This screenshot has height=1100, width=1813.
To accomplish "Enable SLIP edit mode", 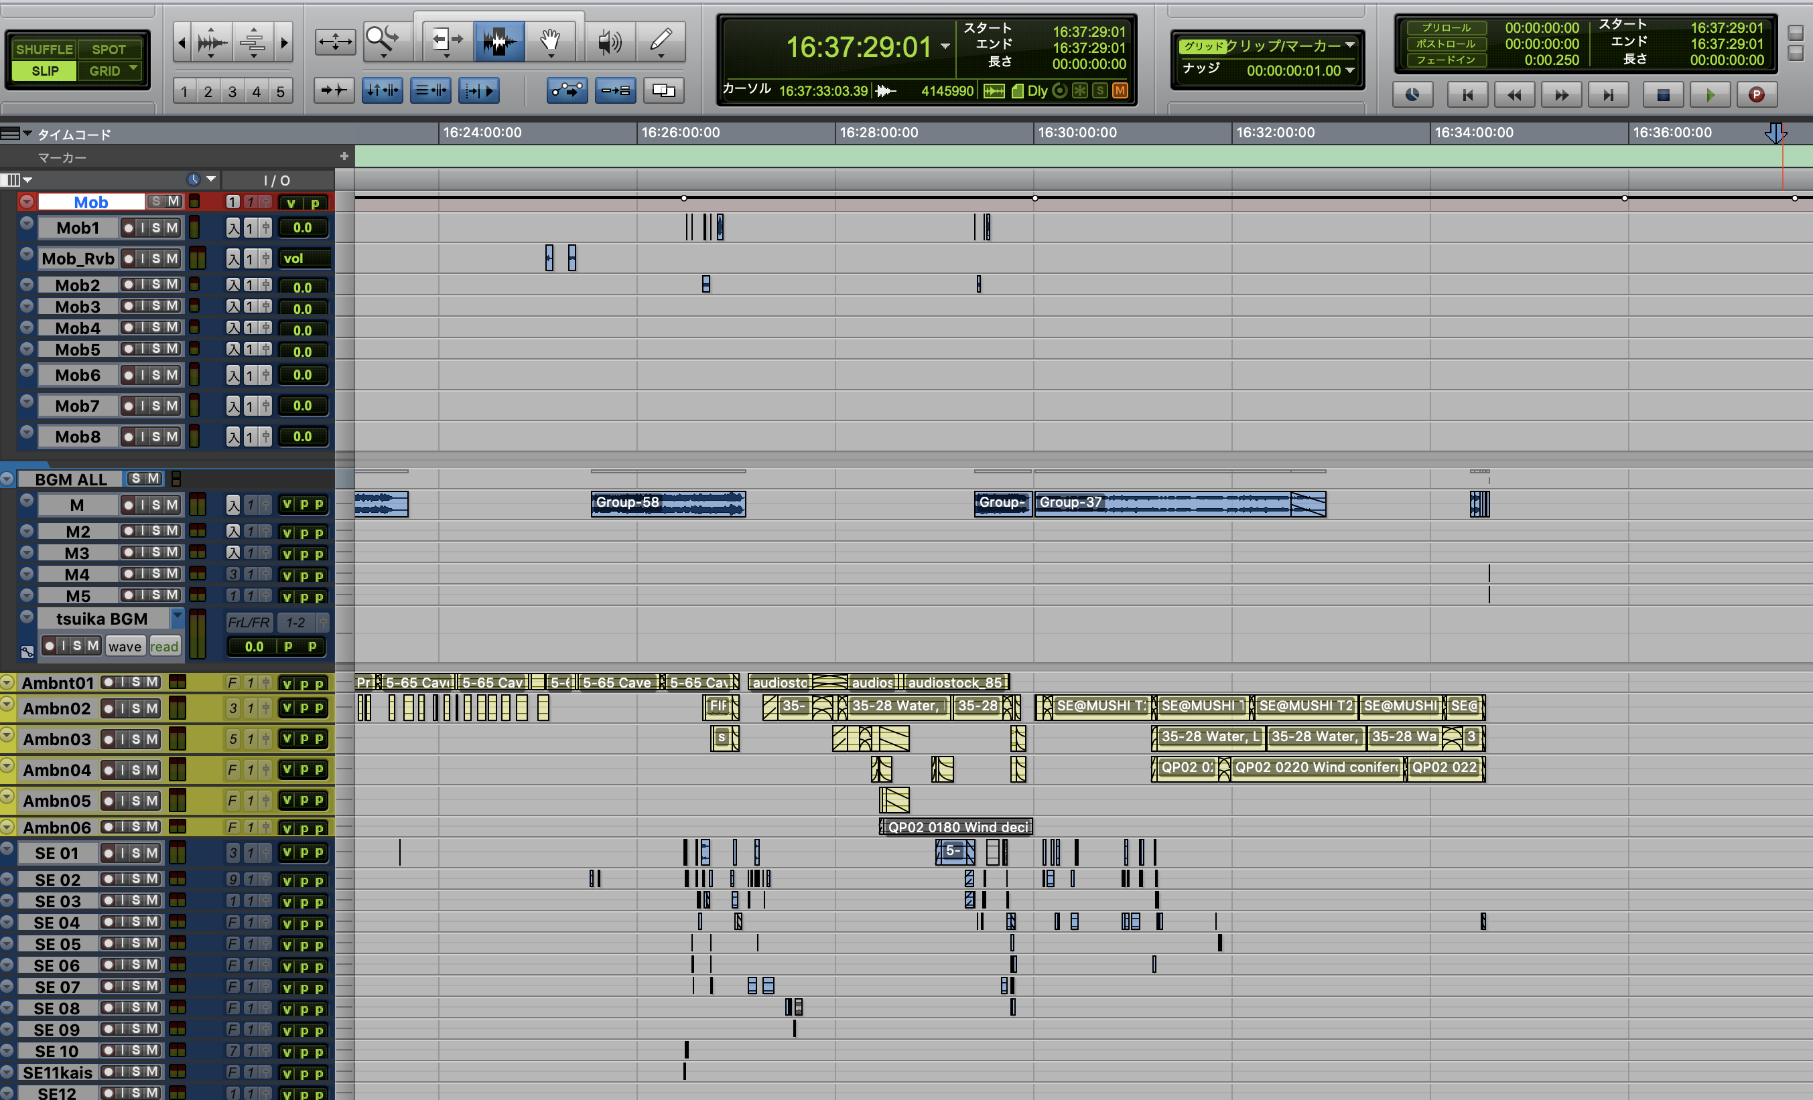I will tap(44, 70).
